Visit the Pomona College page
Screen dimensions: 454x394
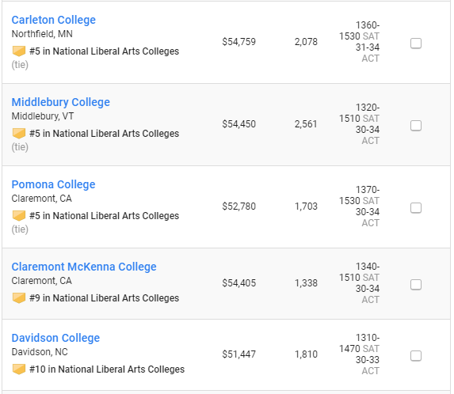[54, 184]
